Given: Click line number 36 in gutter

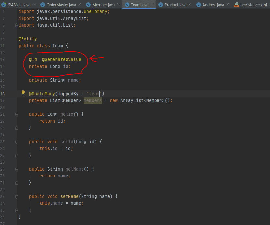Looking at the screenshot, I should 2,217.
